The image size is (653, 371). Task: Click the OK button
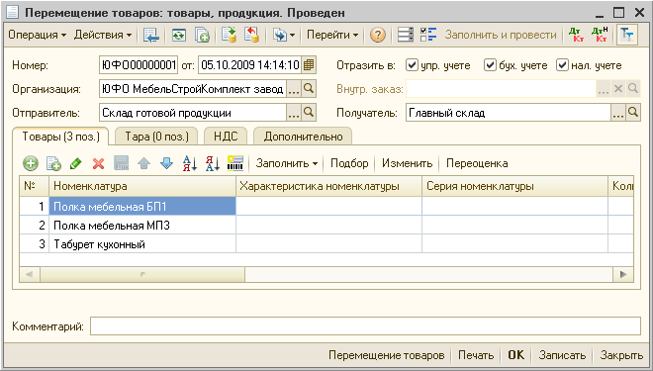point(516,355)
